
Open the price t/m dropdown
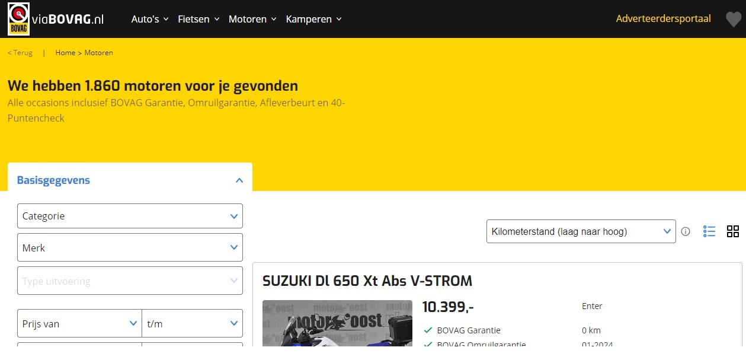click(193, 324)
